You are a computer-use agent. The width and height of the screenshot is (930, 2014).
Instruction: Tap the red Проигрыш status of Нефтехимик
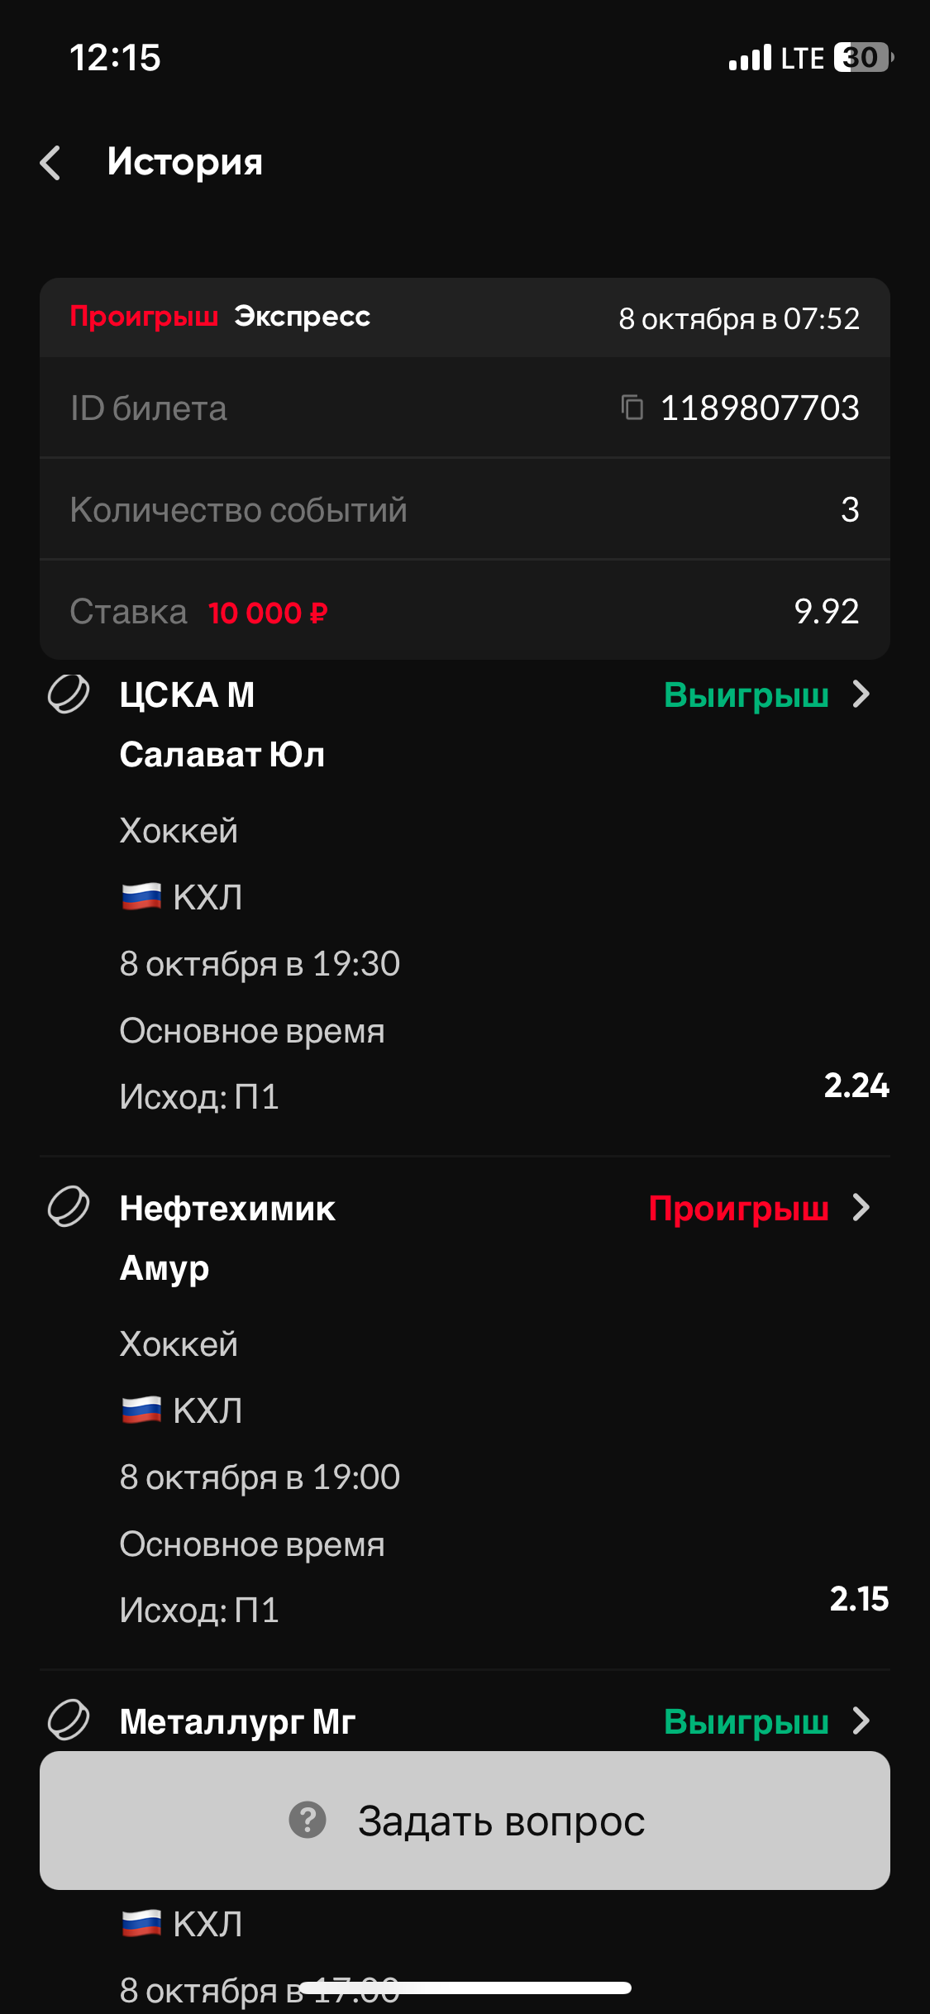[738, 1209]
